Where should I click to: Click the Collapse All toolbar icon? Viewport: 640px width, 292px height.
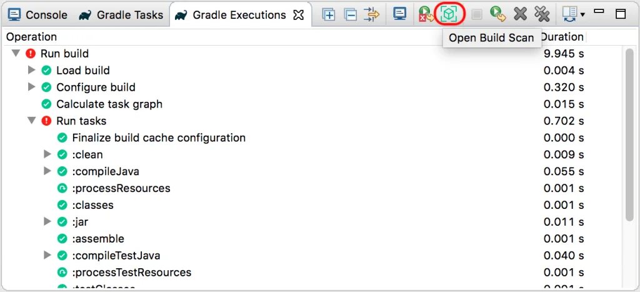(x=350, y=14)
